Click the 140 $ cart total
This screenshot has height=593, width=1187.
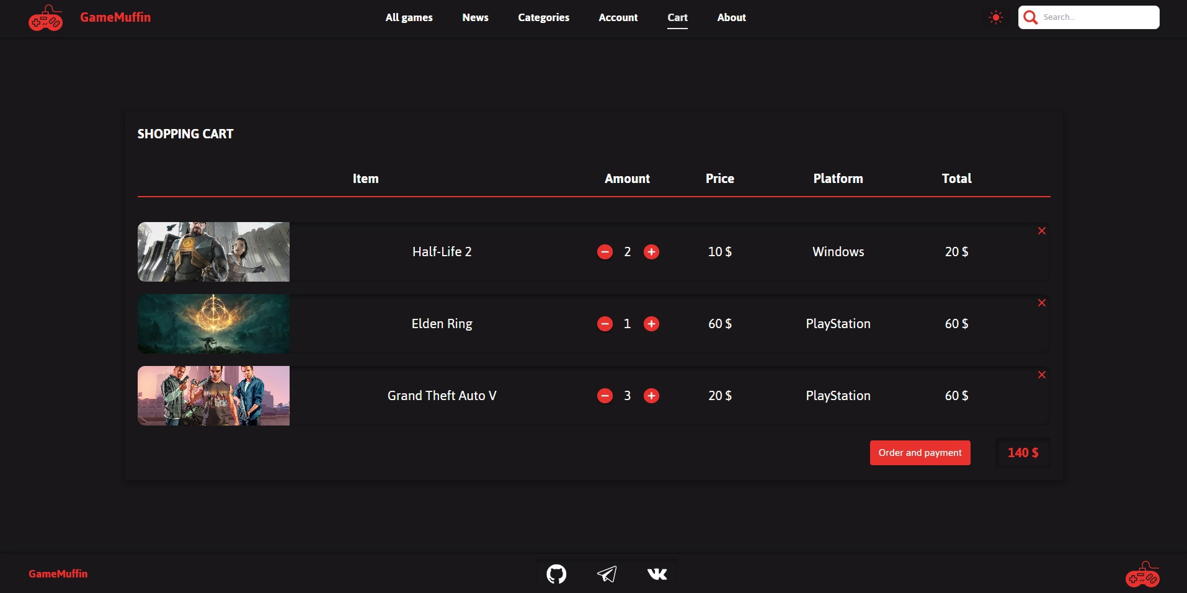coord(1023,453)
